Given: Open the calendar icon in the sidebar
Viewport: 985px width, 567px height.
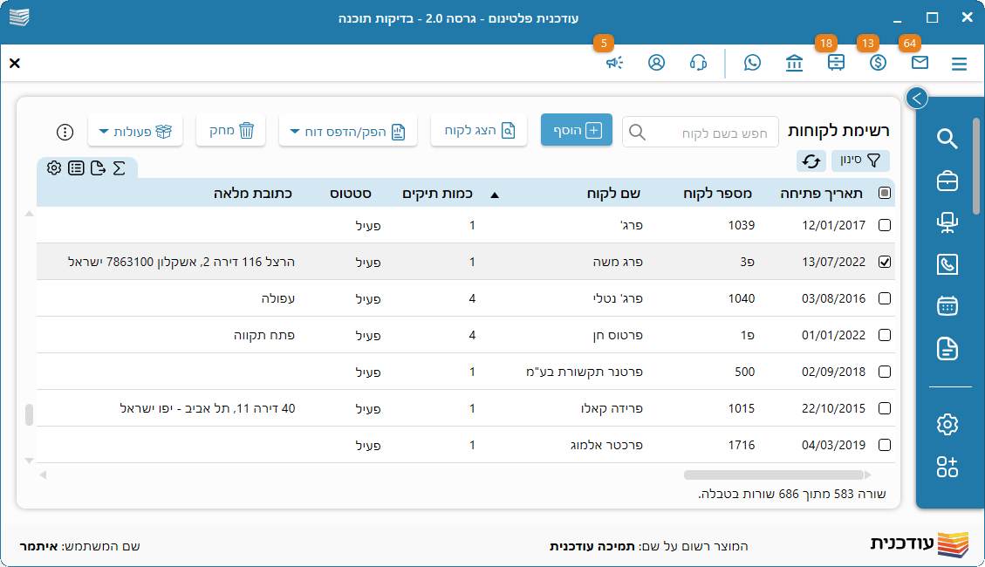Looking at the screenshot, I should (947, 306).
